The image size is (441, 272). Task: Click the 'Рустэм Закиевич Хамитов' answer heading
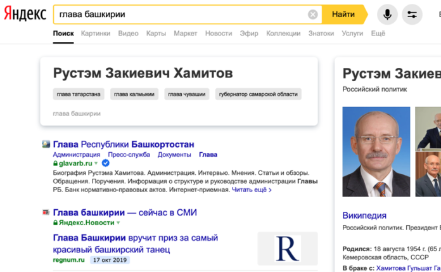(x=143, y=73)
